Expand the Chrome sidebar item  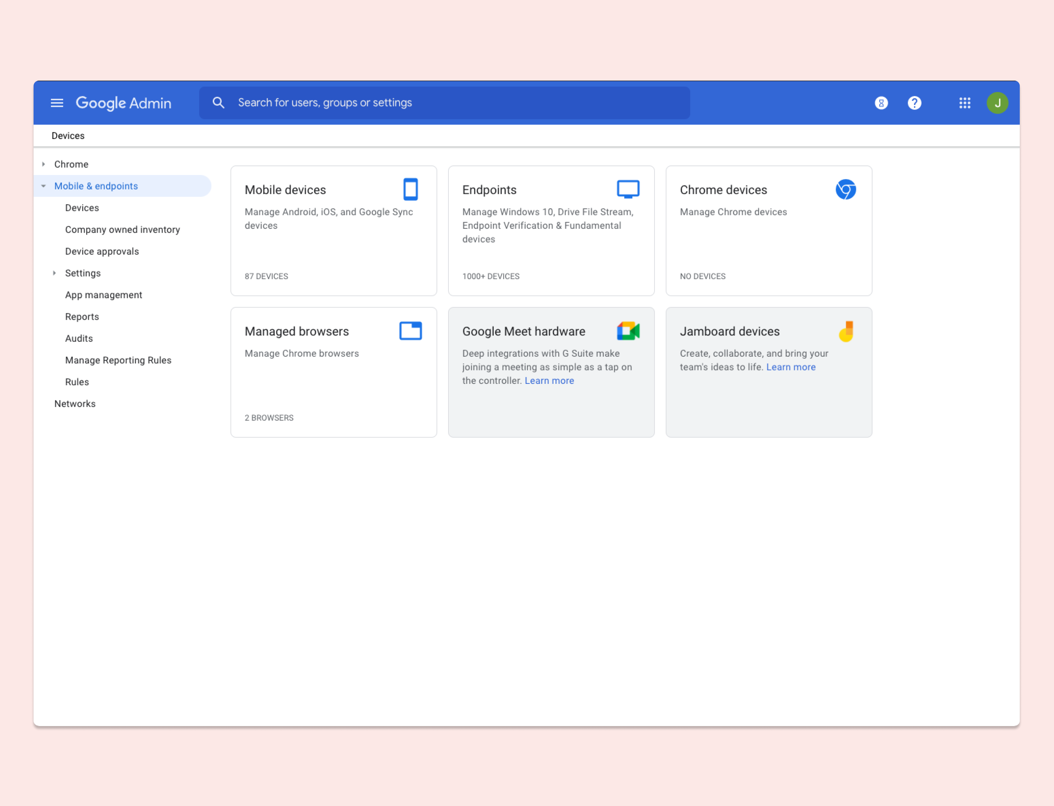tap(44, 164)
